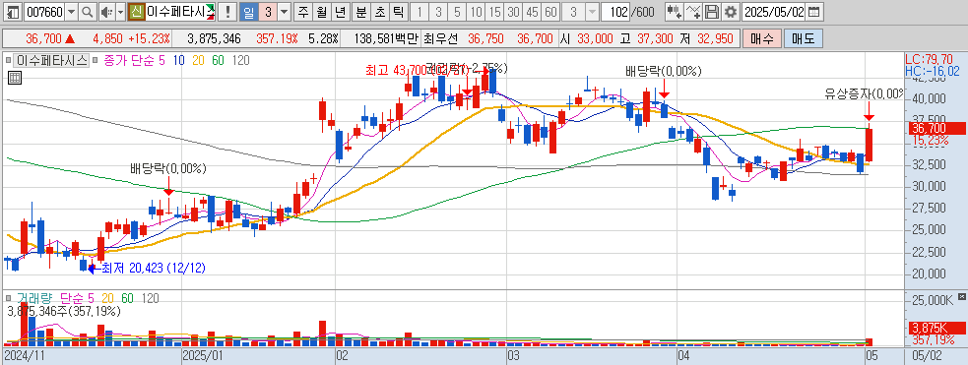This screenshot has height=365, width=968.
Task: Open the disabled minute interval dropdown
Action: pyautogui.click(x=592, y=12)
